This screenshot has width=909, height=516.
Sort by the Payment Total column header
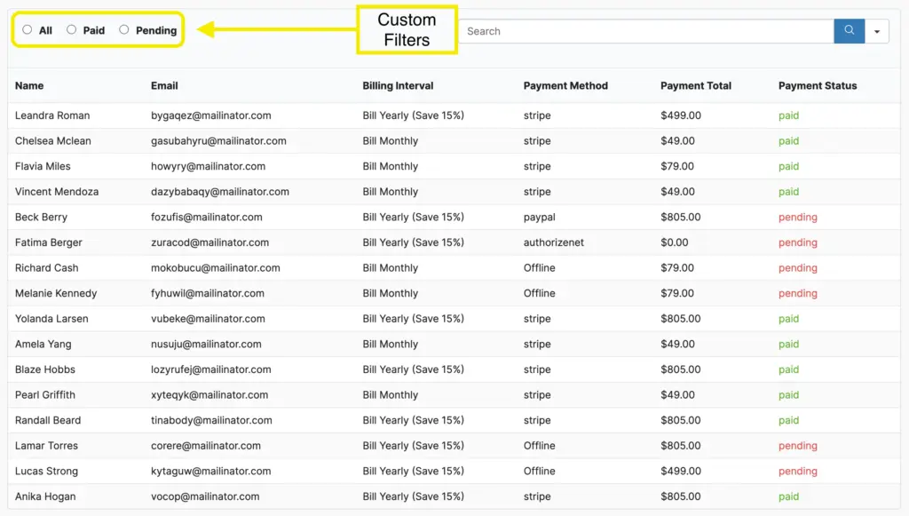coord(695,85)
